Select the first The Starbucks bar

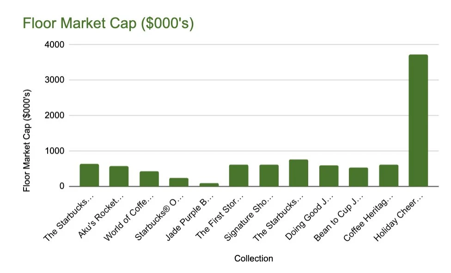coord(89,175)
